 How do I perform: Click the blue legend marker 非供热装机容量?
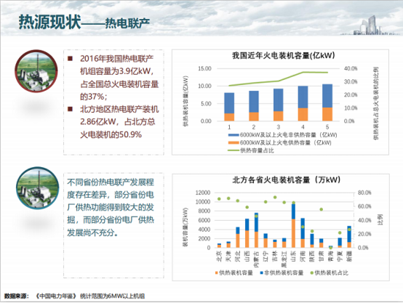pos(261,273)
